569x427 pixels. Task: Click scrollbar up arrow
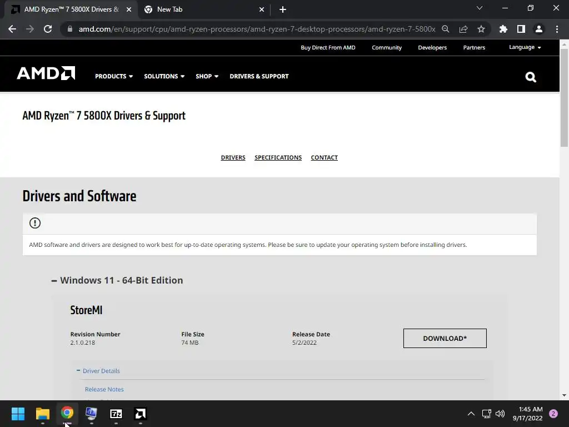click(564, 44)
